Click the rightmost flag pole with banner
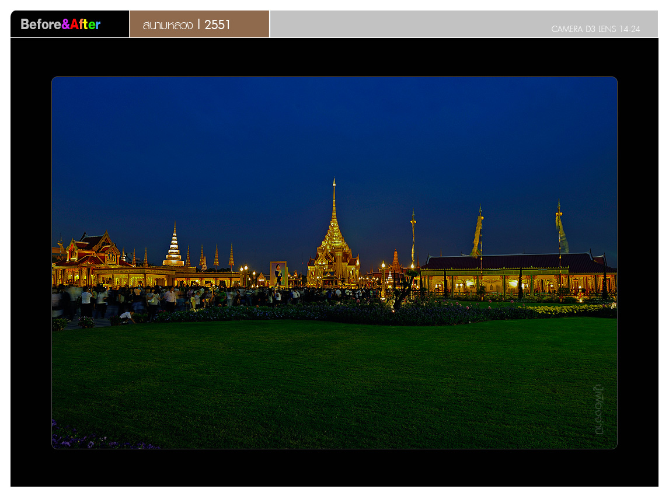The width and height of the screenshot is (669, 496). click(561, 231)
